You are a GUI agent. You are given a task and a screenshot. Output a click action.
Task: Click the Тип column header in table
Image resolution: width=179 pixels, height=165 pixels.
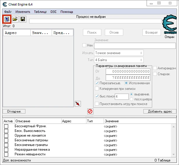[95, 121]
